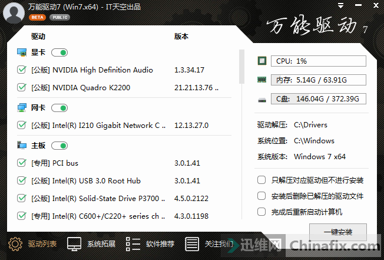This screenshot has height=260, width=384.
Task: Click the C:\Drivers extraction path
Action: click(310, 125)
